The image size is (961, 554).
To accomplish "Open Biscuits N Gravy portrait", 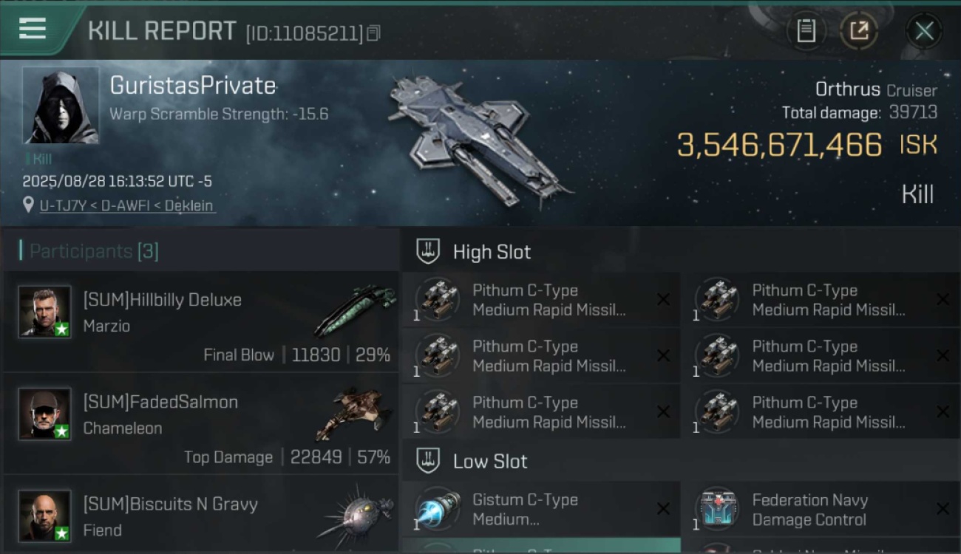I will [x=45, y=516].
